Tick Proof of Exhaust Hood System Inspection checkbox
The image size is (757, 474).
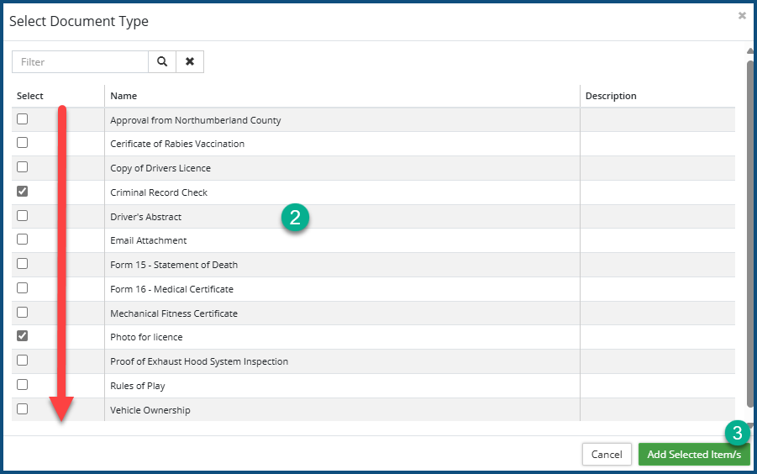click(x=23, y=361)
